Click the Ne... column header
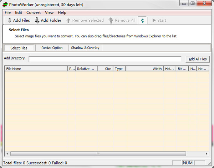The height and width of the screenshot is (168, 214). 203,69
